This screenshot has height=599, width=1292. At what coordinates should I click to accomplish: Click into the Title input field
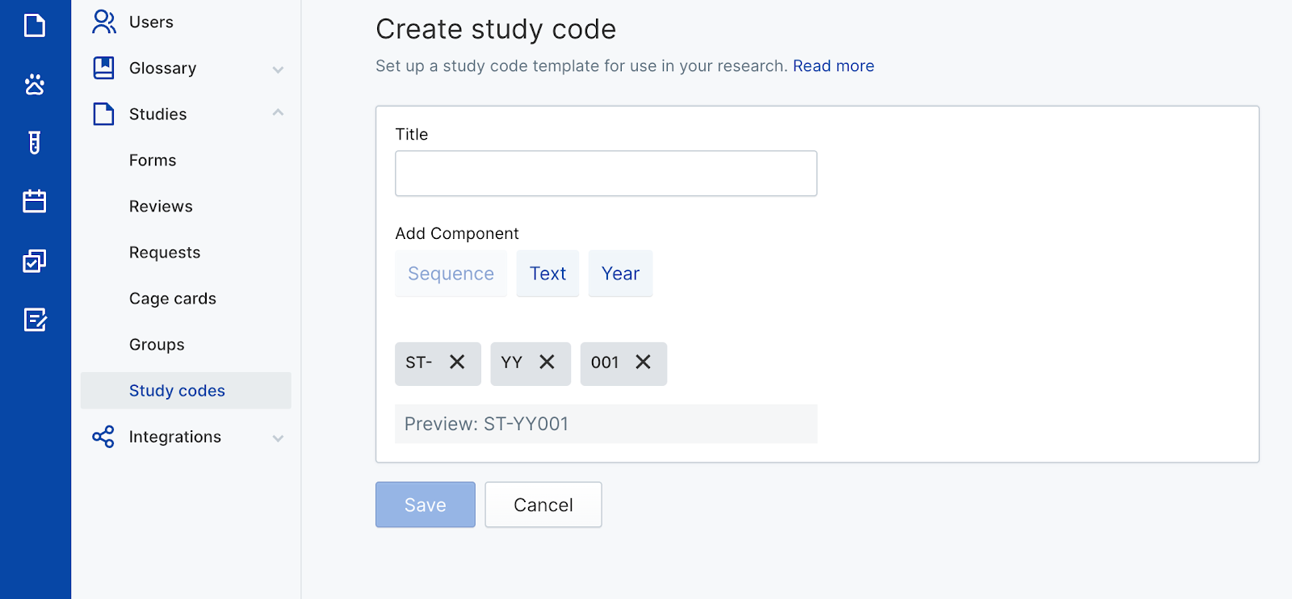click(606, 174)
